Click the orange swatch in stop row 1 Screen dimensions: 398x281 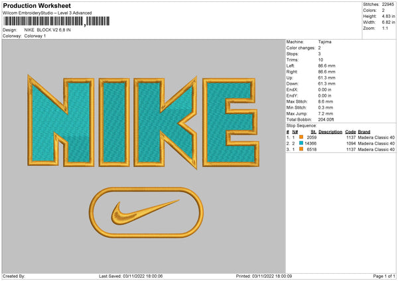coord(301,137)
